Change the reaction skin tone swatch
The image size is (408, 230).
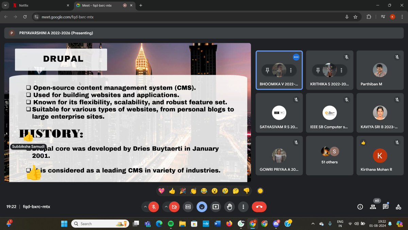(260, 190)
